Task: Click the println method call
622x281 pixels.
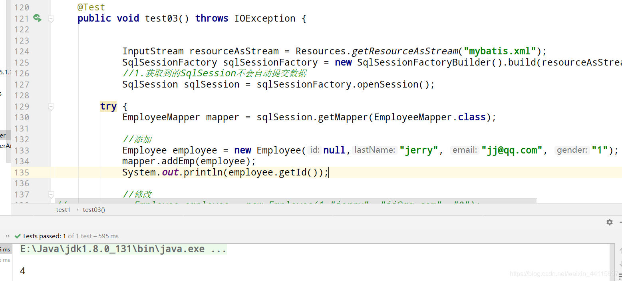Action: (x=203, y=173)
